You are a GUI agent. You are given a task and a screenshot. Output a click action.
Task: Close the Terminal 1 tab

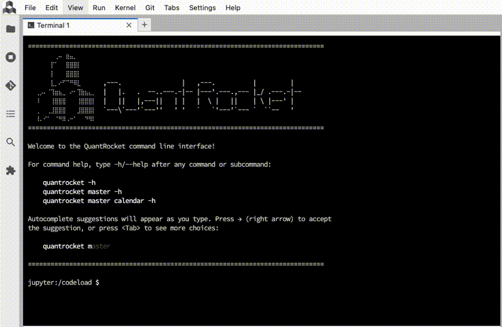129,25
